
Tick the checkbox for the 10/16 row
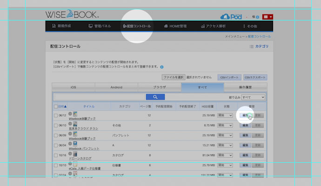56,156
